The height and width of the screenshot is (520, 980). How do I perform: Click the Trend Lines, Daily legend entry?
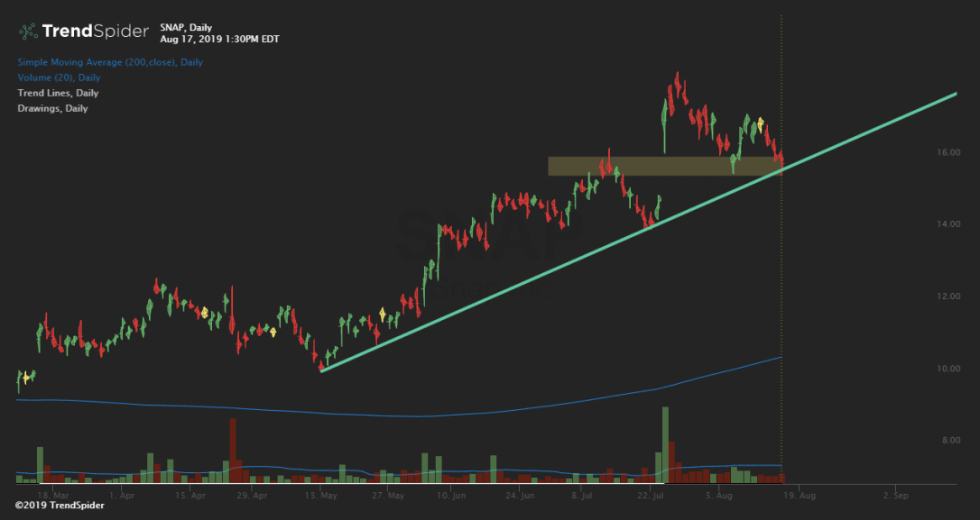tap(58, 93)
